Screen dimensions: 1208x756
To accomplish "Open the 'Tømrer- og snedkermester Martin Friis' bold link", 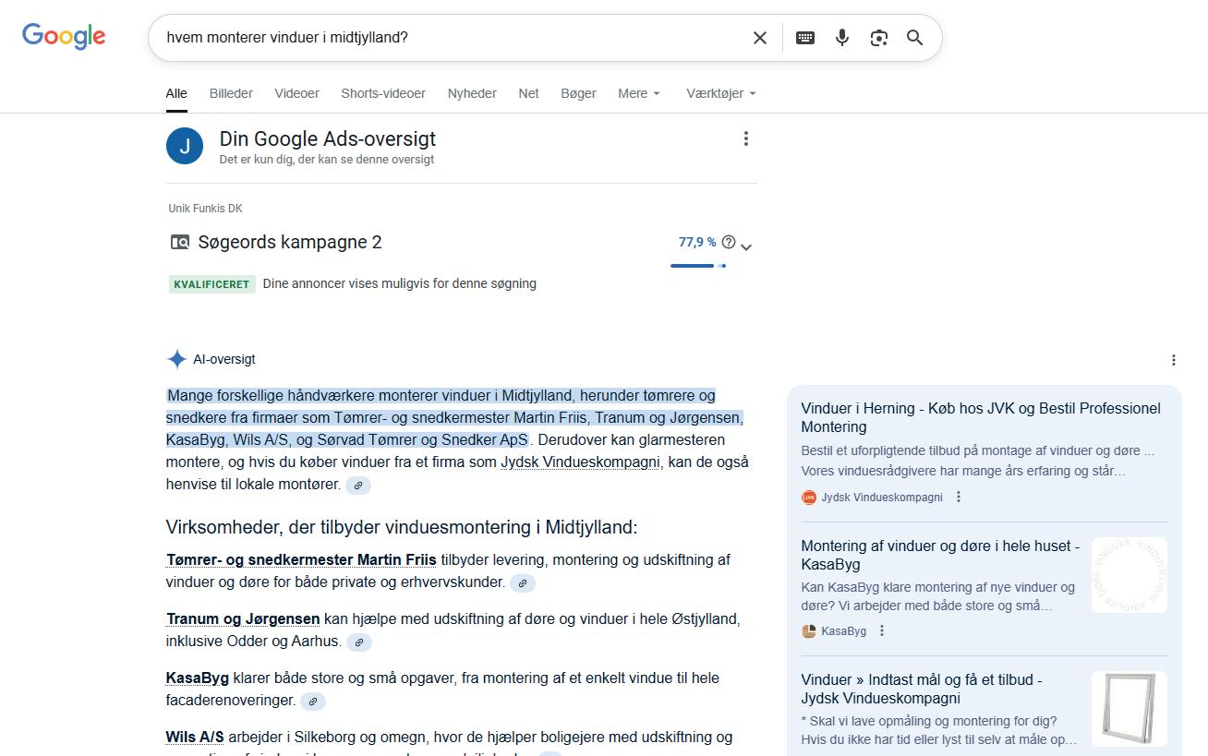I will click(x=301, y=560).
